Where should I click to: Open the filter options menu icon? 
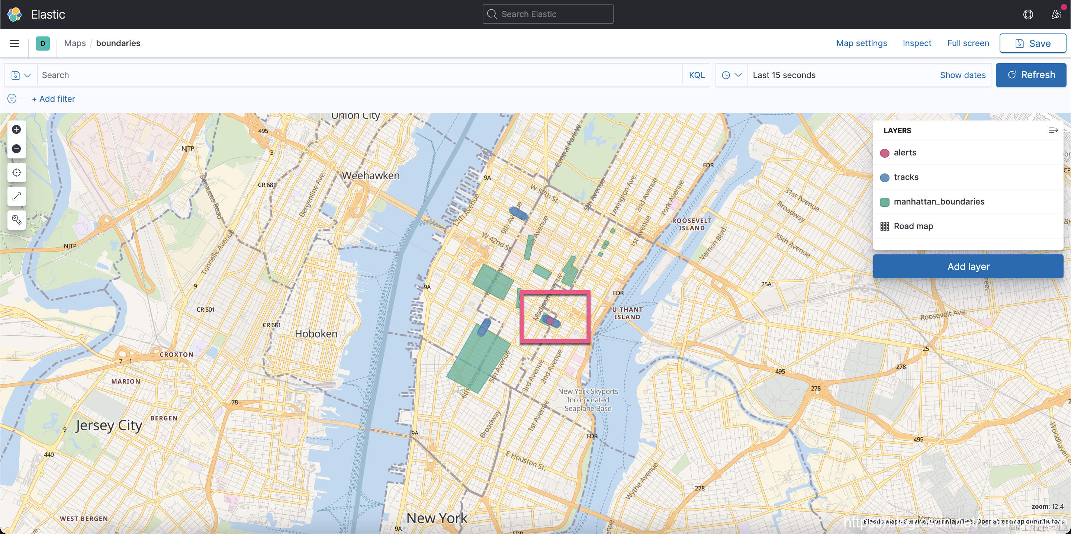coord(12,99)
